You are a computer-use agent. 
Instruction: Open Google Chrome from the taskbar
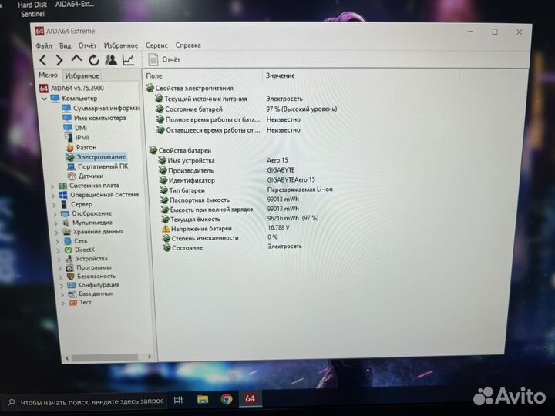click(227, 399)
